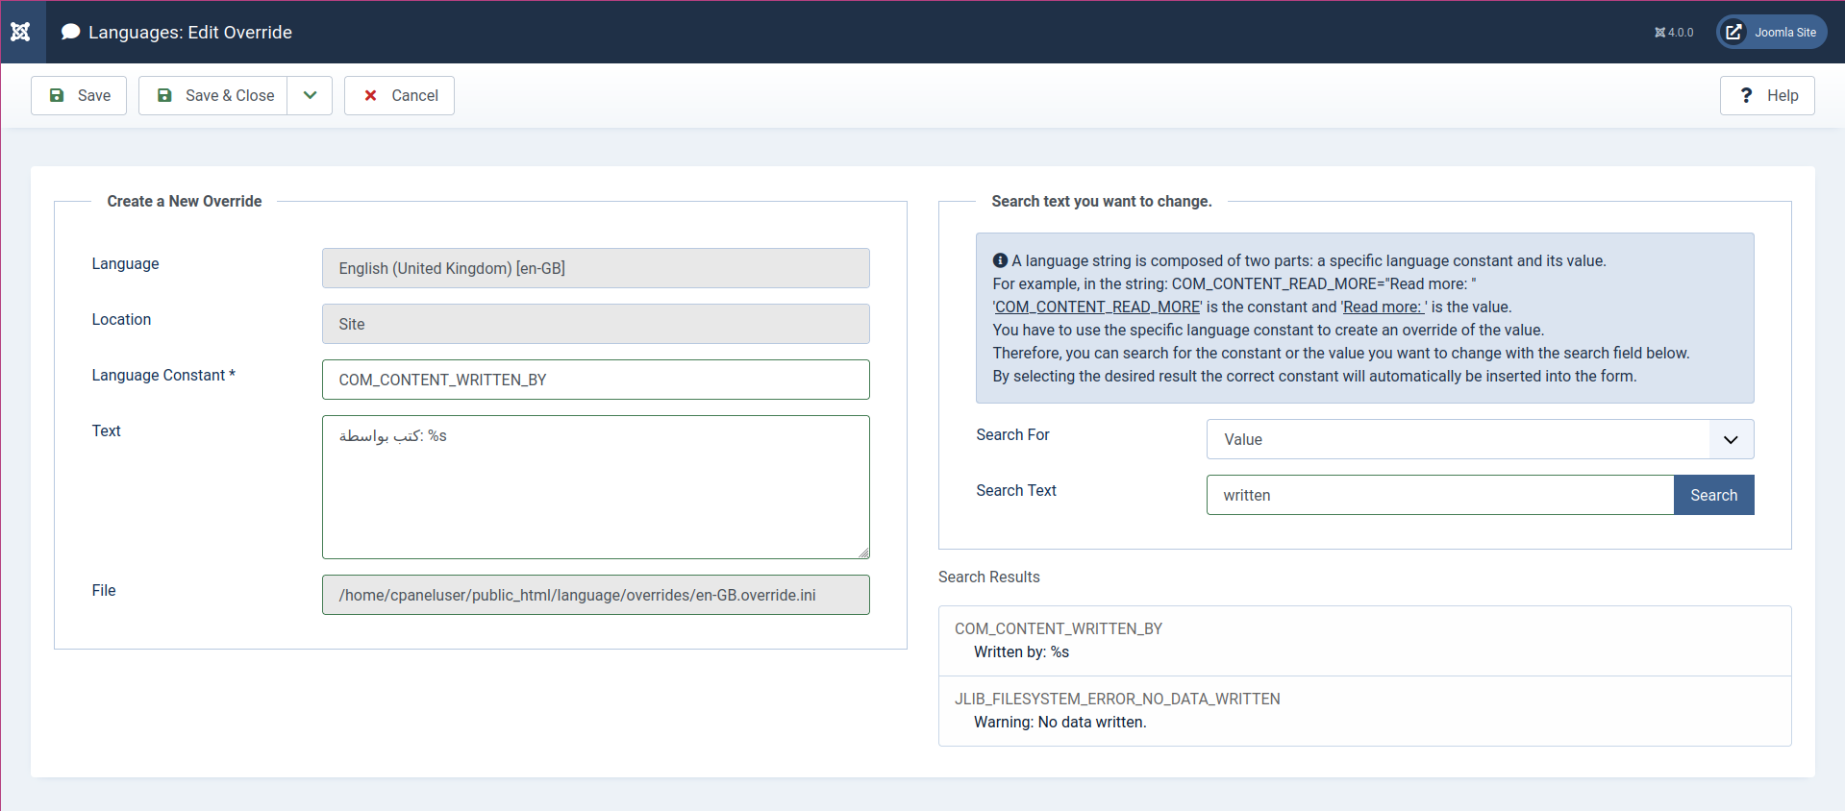Open the Search For Value dropdown

pyautogui.click(x=1480, y=439)
